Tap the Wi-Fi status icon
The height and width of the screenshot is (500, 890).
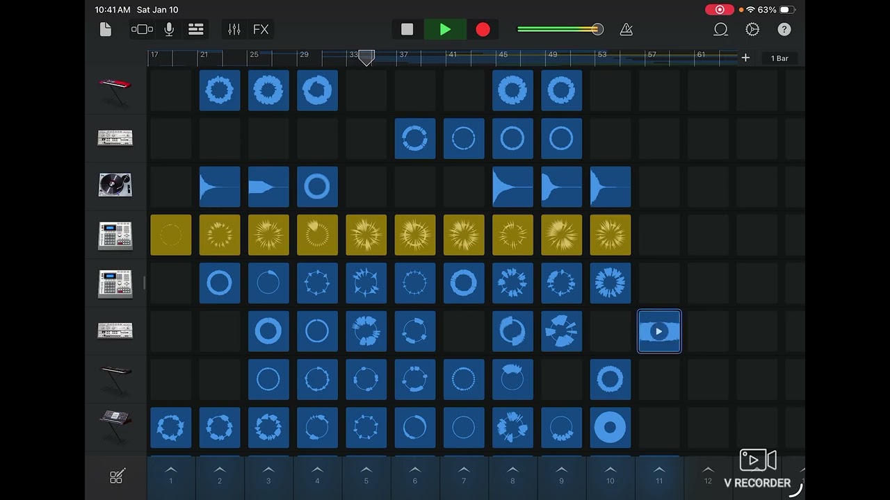click(x=750, y=10)
